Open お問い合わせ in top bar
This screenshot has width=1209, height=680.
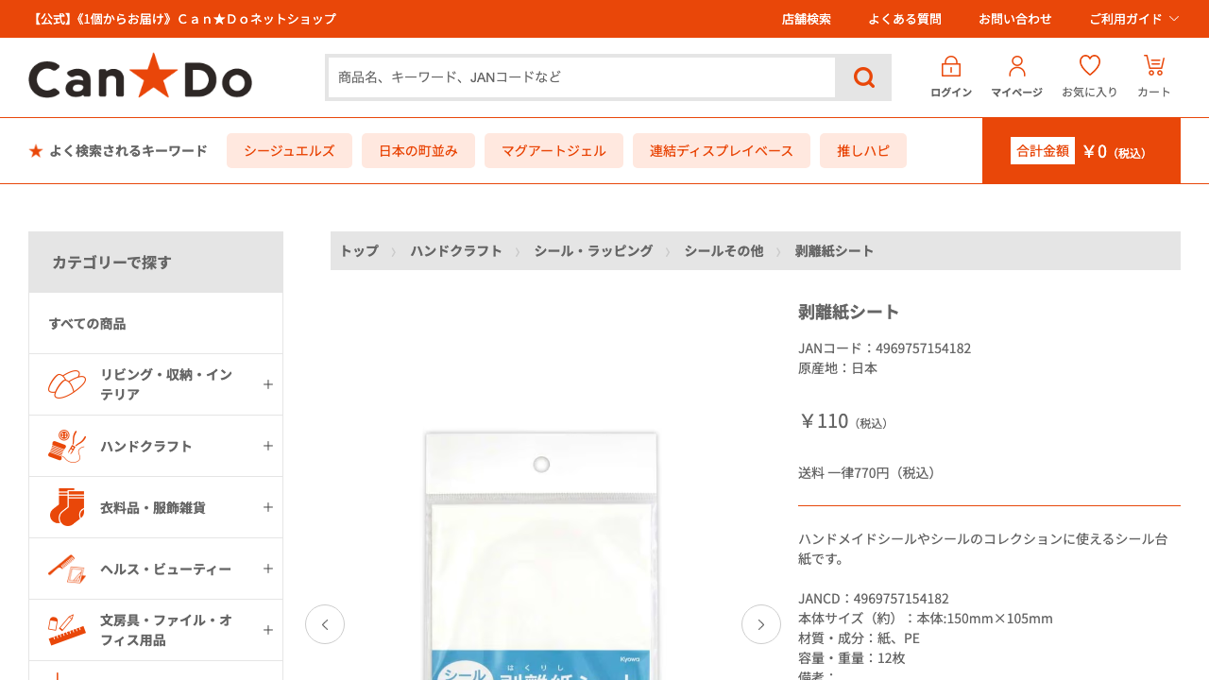(1015, 19)
